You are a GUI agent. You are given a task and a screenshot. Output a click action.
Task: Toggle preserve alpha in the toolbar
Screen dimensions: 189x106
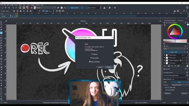(x=62, y=8)
